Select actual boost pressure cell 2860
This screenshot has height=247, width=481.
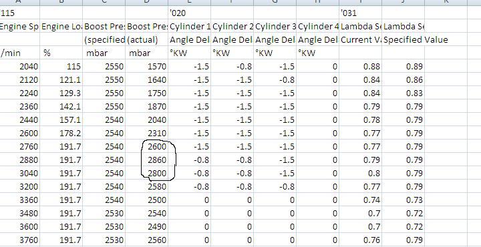[x=146, y=160]
